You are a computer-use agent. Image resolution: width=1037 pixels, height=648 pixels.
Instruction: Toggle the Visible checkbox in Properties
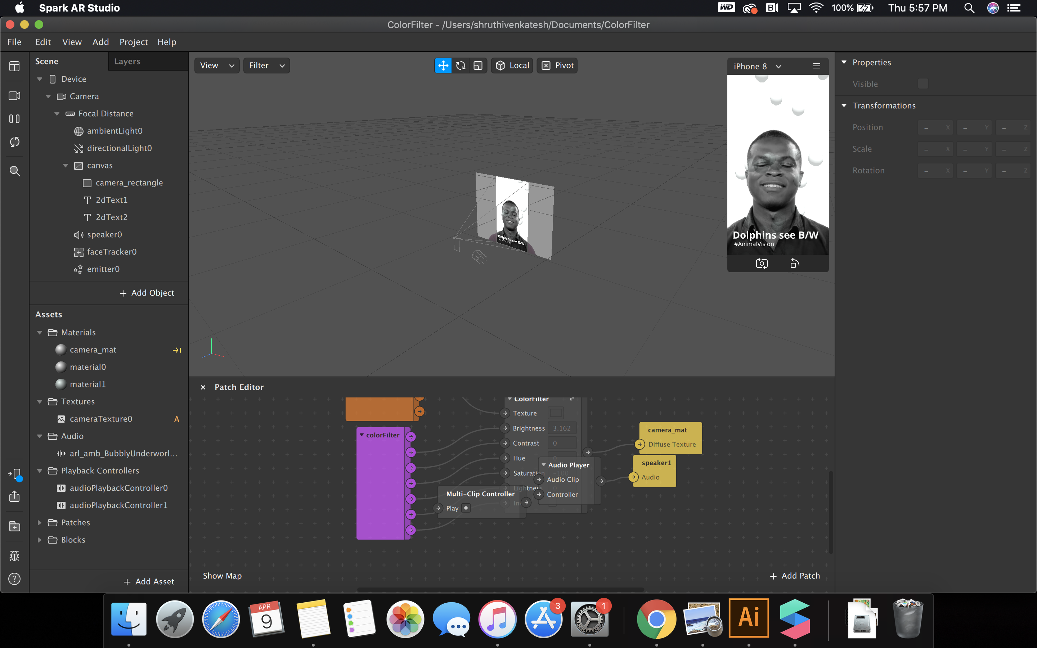(x=923, y=84)
